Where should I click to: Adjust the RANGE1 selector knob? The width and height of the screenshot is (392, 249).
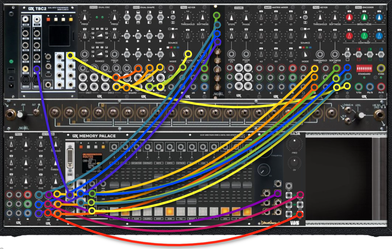100,36
